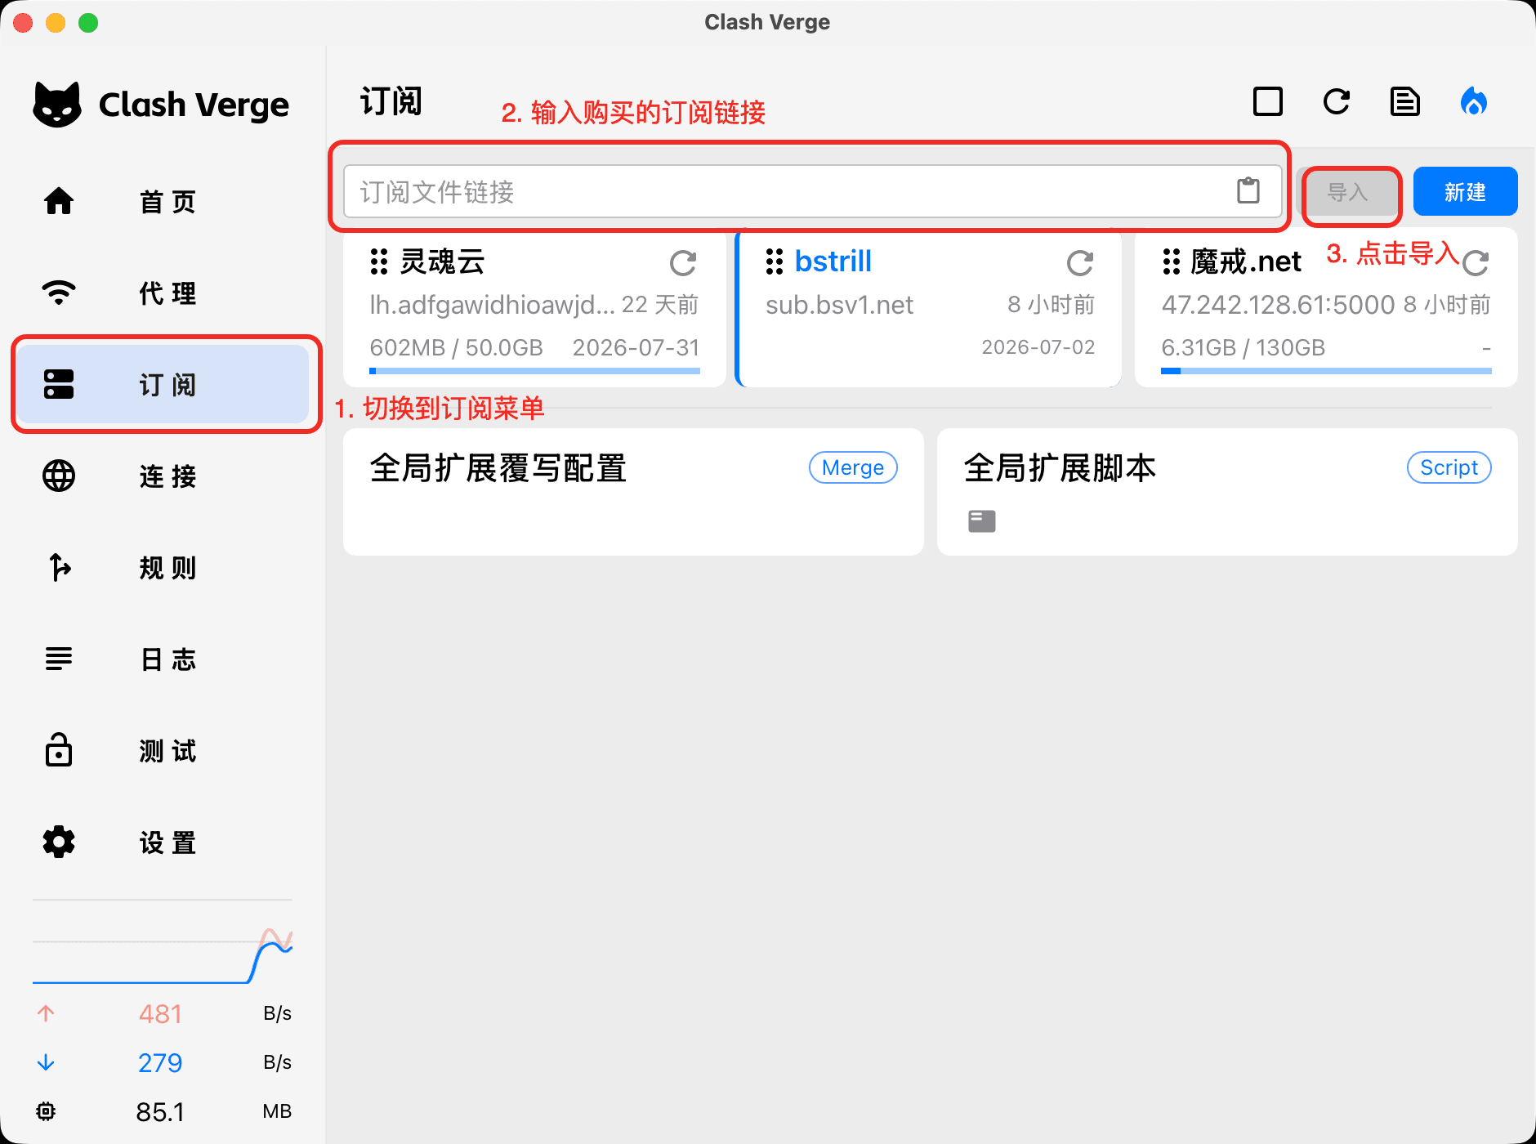Image resolution: width=1536 pixels, height=1144 pixels.
Task: Select the 魔戒.net profile name
Action: pos(1245,261)
